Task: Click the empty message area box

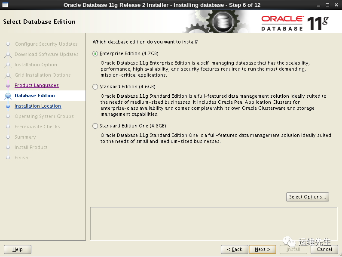Action: pyautogui.click(x=214, y=224)
